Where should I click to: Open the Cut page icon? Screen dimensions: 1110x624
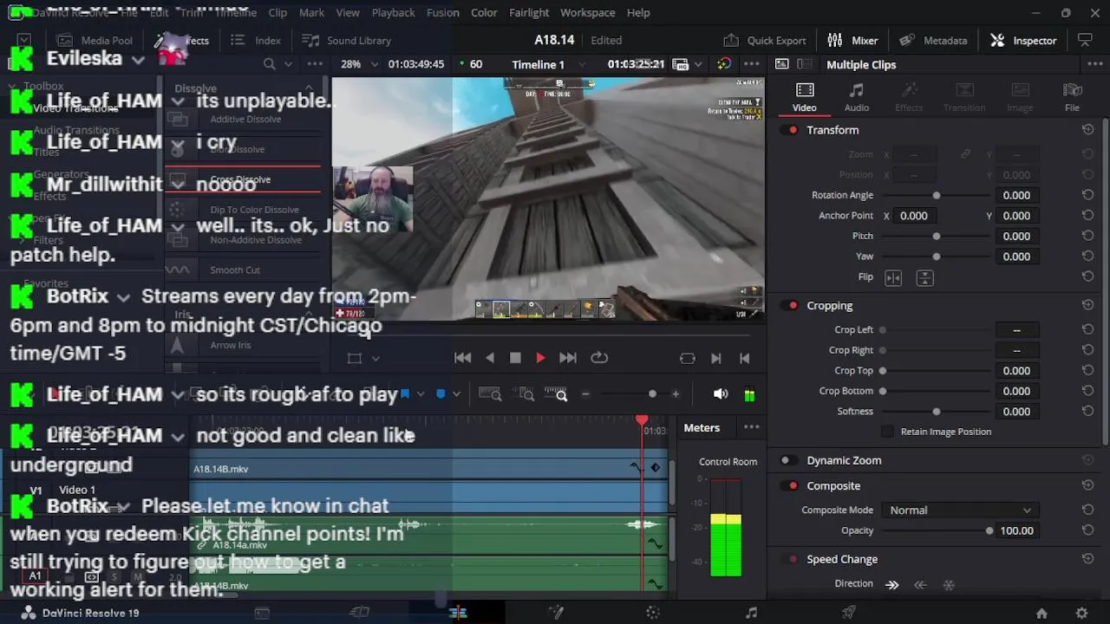359,613
